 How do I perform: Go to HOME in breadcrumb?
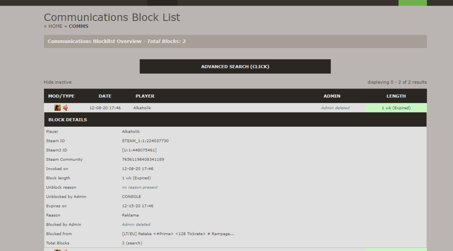coord(55,26)
